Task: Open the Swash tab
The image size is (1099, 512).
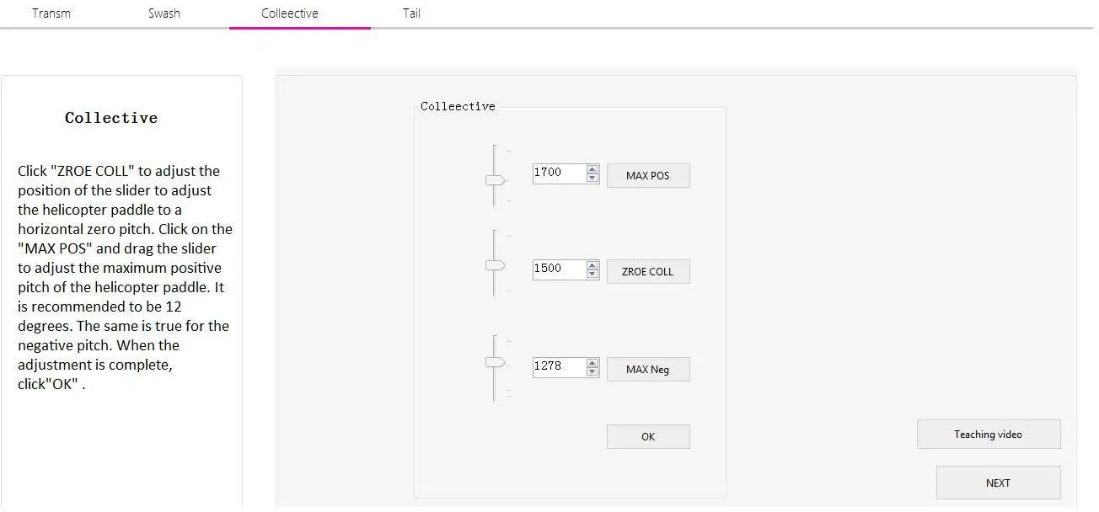Action: (164, 13)
